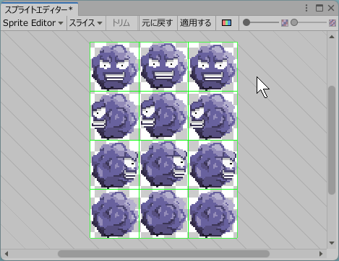339x261 pixels.
Task: Open the Sprite Editor mode dropdown
Action: [x=33, y=23]
